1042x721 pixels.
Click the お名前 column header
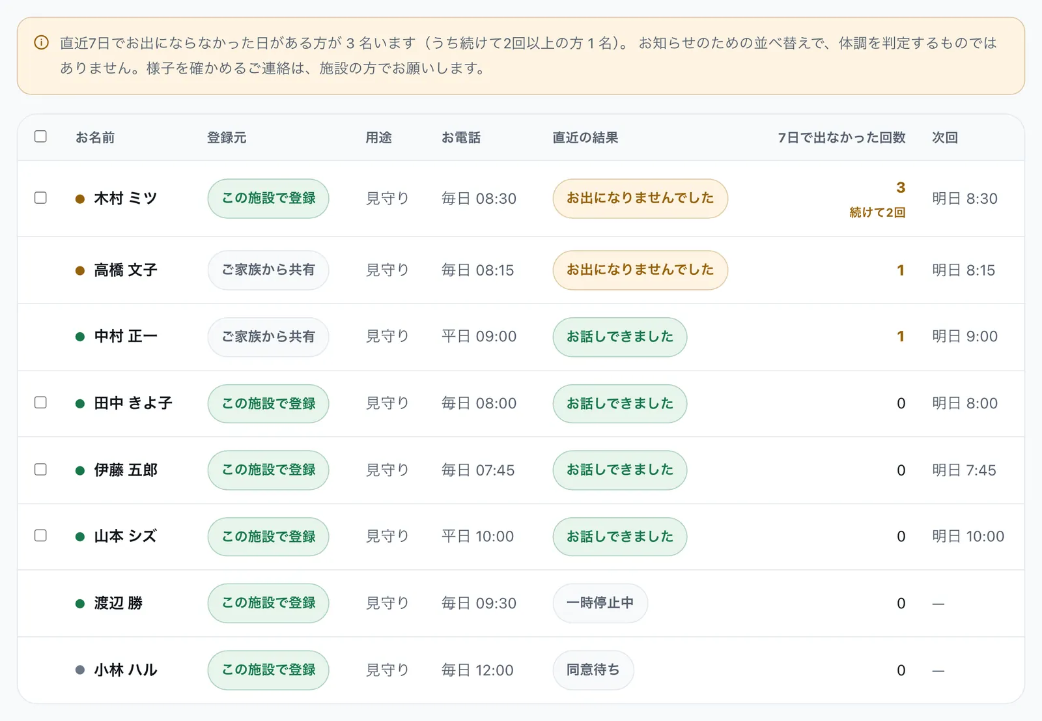coord(95,137)
